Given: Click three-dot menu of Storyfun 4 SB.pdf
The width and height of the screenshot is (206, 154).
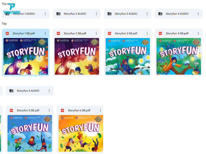Looking at the screenshot, I should pyautogui.click(x=198, y=33).
